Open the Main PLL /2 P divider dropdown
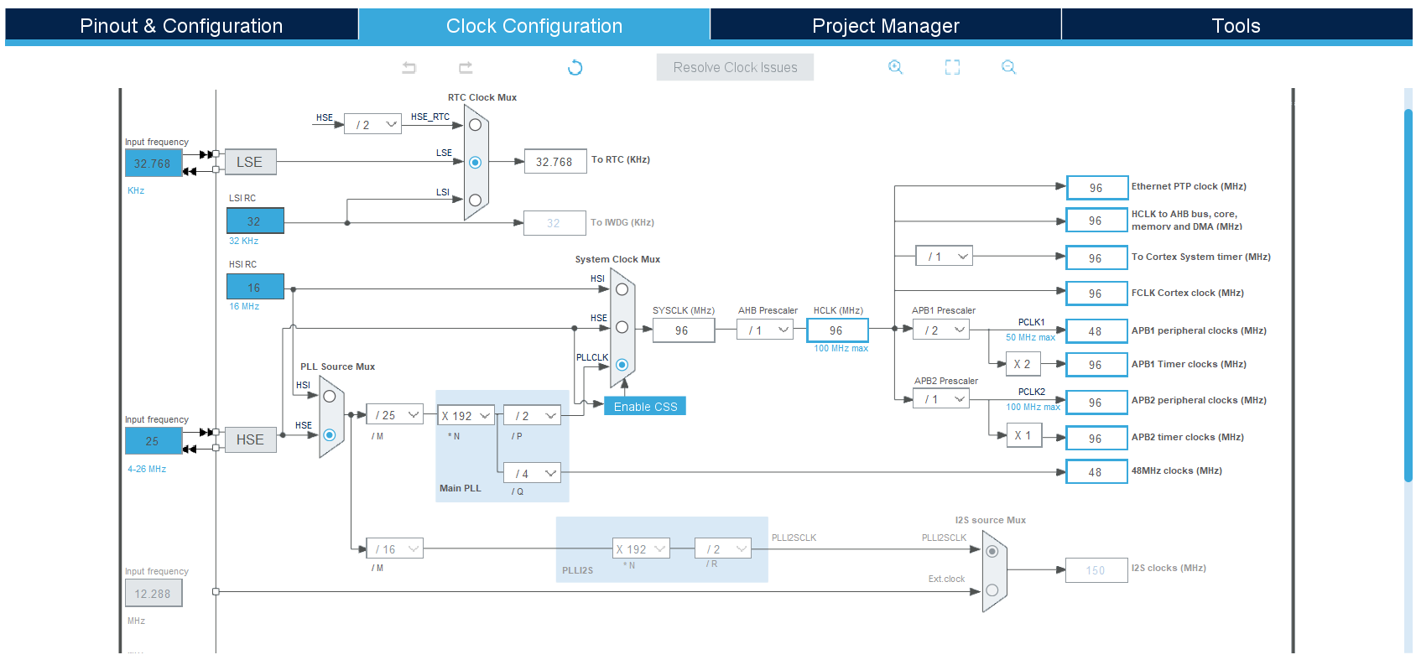The image size is (1416, 660). click(533, 415)
